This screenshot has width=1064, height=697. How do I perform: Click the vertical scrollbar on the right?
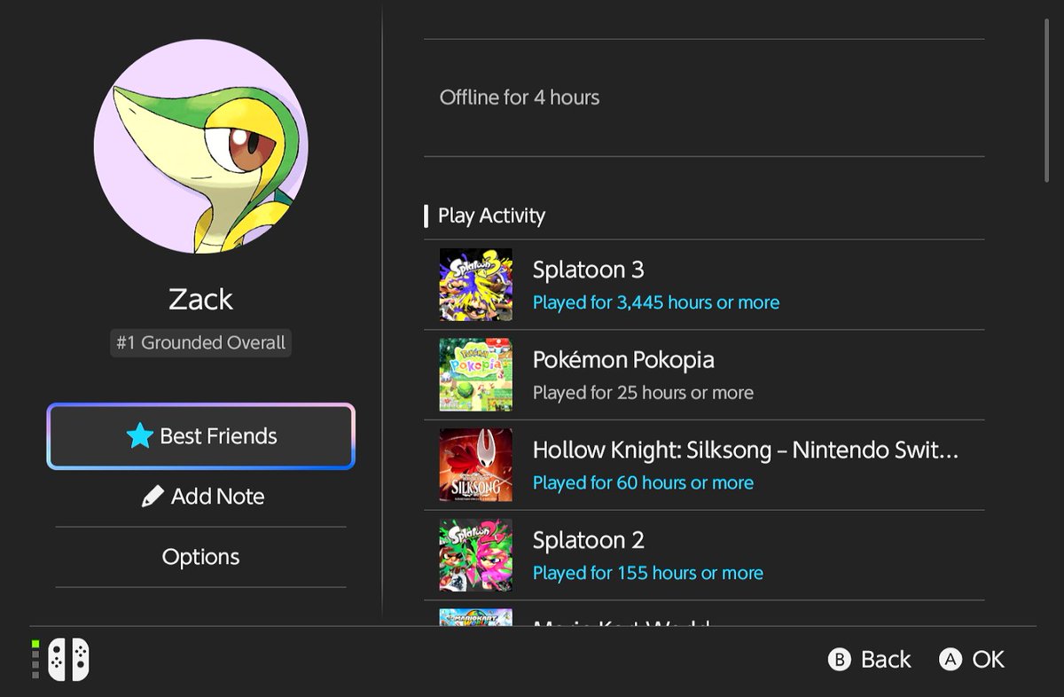tap(1047, 99)
